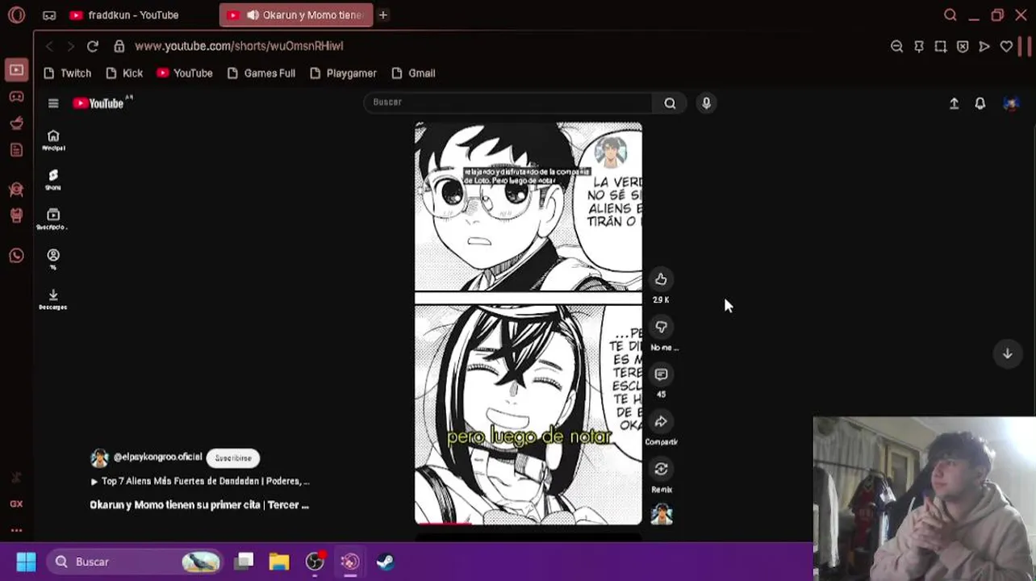Open upload/create icon in YouTube header
Image resolution: width=1036 pixels, height=581 pixels.
coord(954,103)
